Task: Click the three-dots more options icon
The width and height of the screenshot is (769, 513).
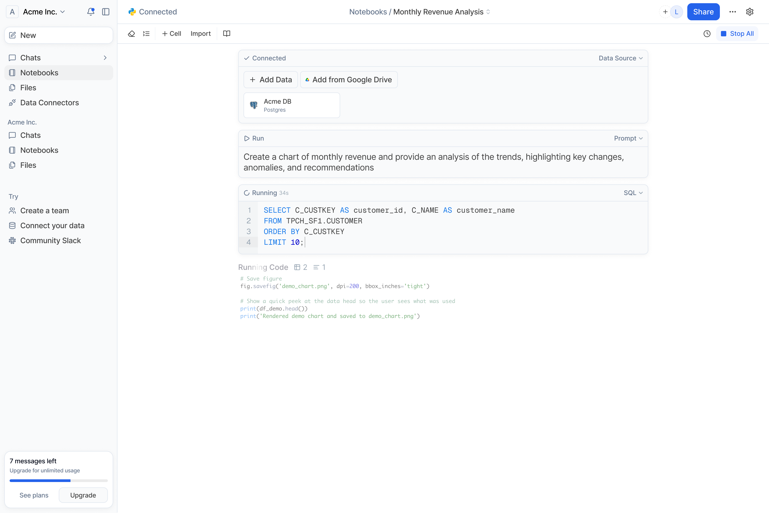Action: 732,12
